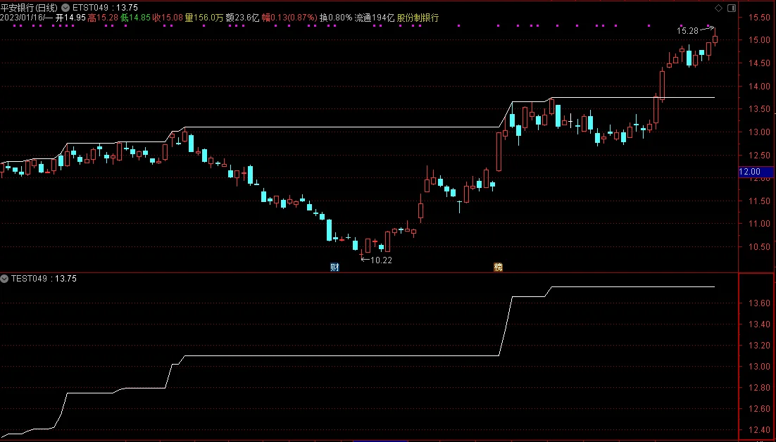Open the 股份制银行 sector link

click(418, 18)
